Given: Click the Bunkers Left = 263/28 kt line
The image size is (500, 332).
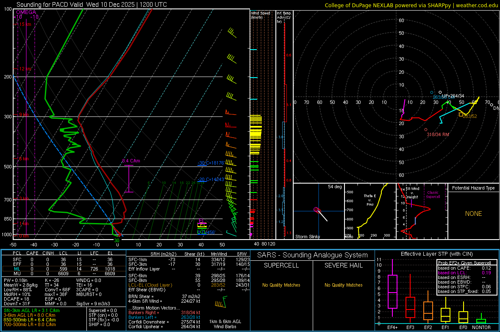Looking at the screenshot, I should (x=164, y=317).
